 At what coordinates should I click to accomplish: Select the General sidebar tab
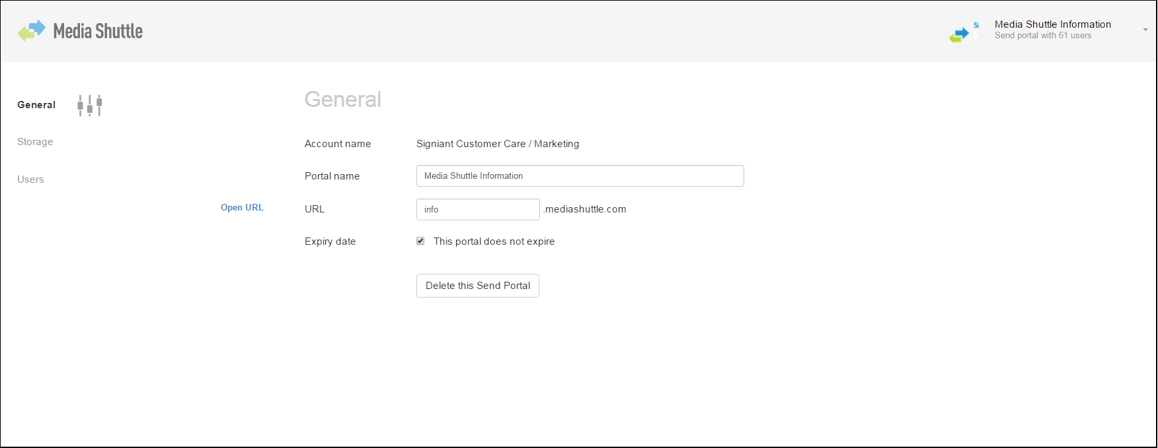coord(36,105)
